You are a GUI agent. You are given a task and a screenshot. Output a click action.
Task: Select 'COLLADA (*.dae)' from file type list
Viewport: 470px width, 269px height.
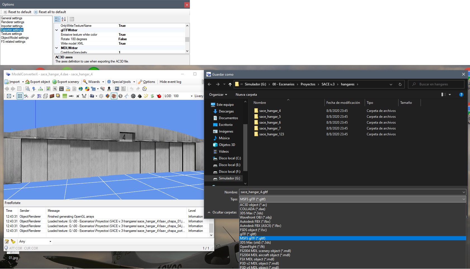click(x=252, y=209)
